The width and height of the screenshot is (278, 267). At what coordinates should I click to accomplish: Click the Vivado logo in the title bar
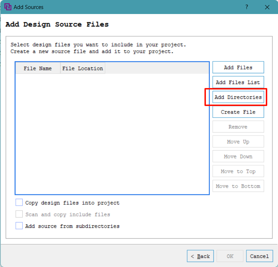tap(8, 7)
